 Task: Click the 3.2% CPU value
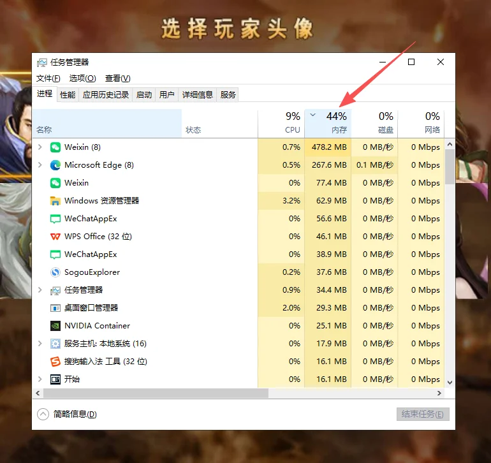tap(291, 201)
